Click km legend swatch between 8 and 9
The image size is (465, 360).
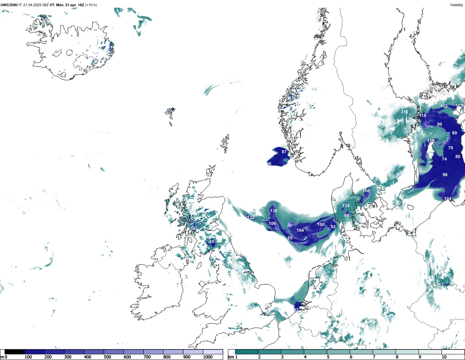pos(407,352)
